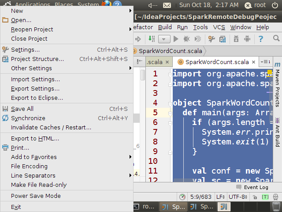Collapse the fold marker on line 4
This screenshot has width=282, height=212.
[170, 104]
